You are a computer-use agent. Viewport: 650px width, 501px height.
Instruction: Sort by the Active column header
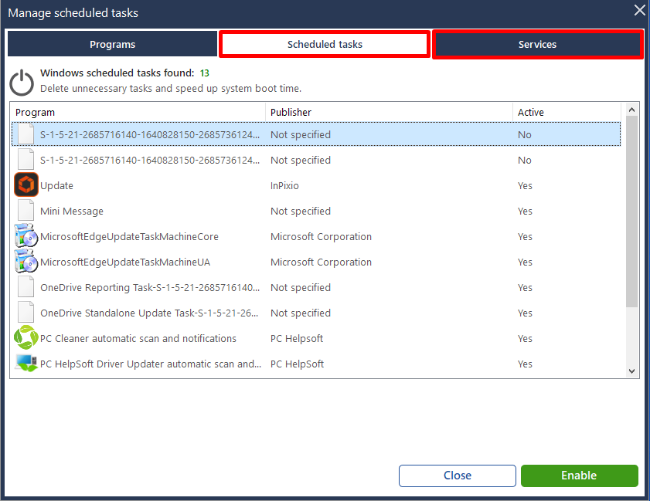coord(567,112)
